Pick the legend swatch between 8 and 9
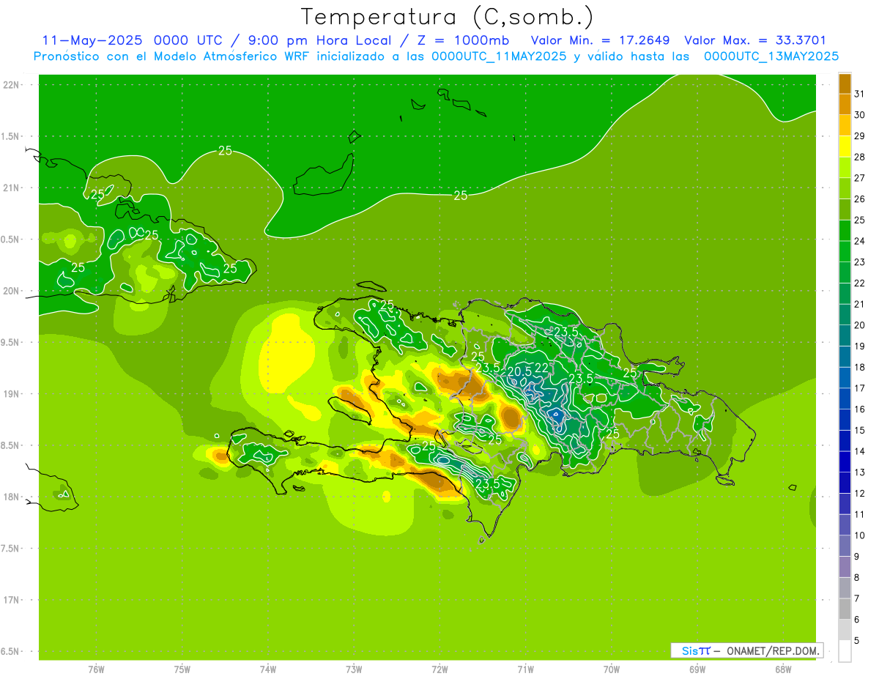 [x=845, y=567]
